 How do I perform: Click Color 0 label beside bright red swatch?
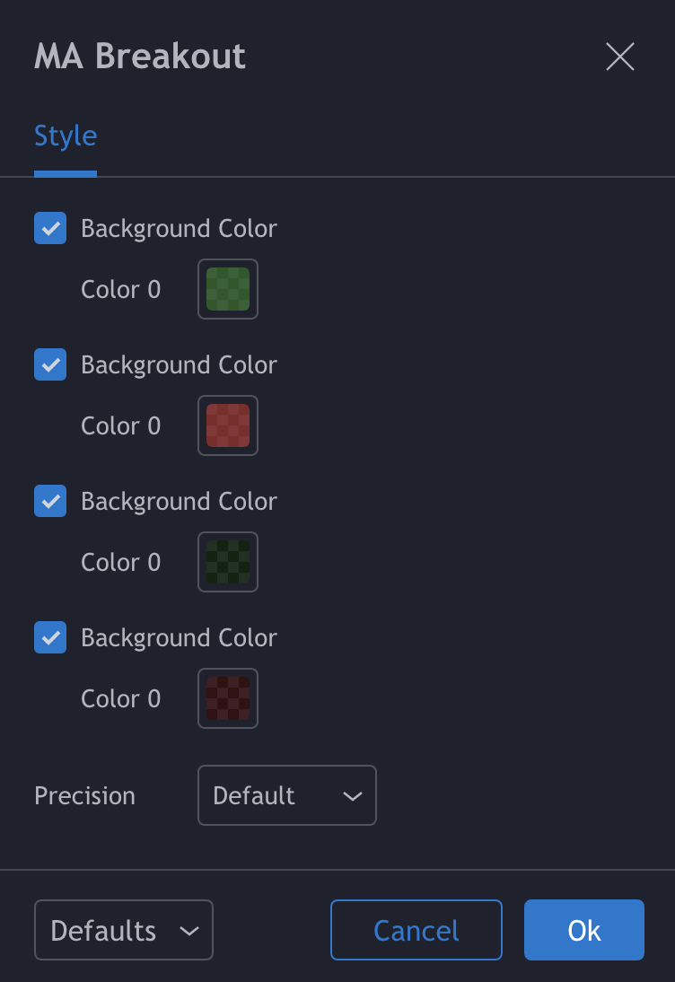point(121,425)
